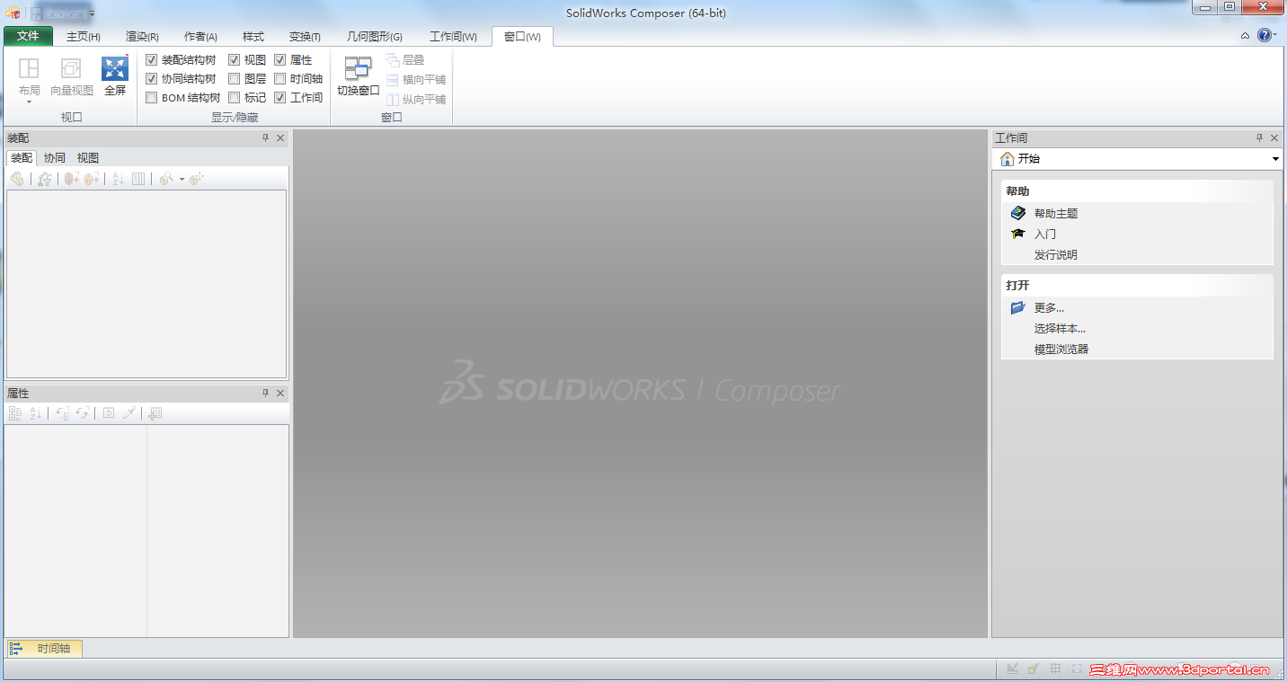
Task: Enable the 图层 checkbox
Action: coord(234,79)
